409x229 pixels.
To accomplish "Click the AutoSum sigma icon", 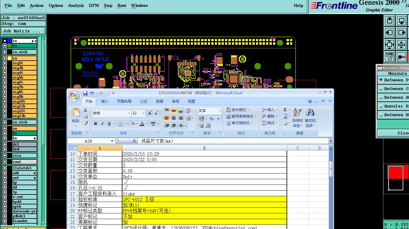I will click(285, 110).
